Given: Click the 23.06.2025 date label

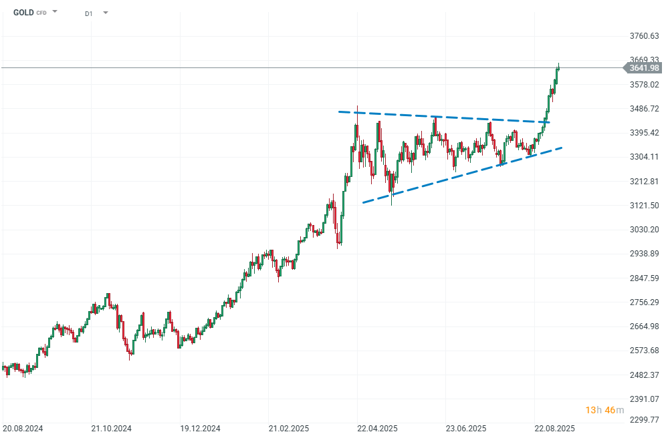Looking at the screenshot, I should coord(465,428).
